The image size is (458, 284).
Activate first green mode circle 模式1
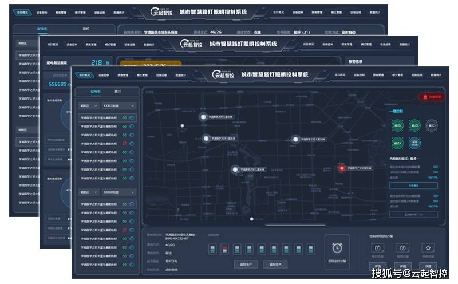pyautogui.click(x=397, y=125)
